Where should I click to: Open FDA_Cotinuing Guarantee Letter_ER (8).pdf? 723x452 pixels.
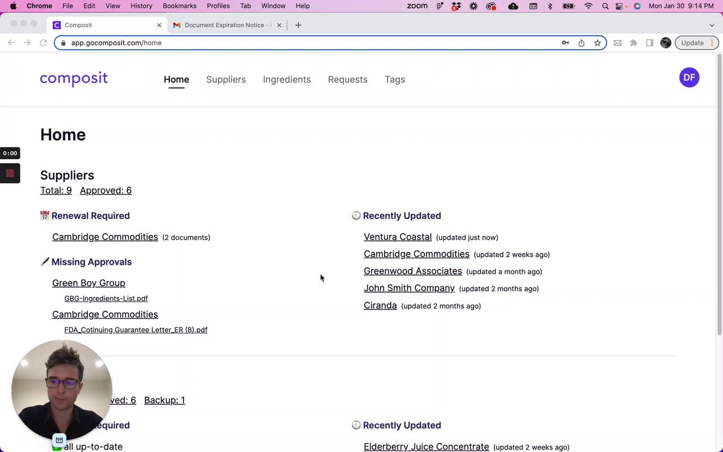(x=136, y=330)
